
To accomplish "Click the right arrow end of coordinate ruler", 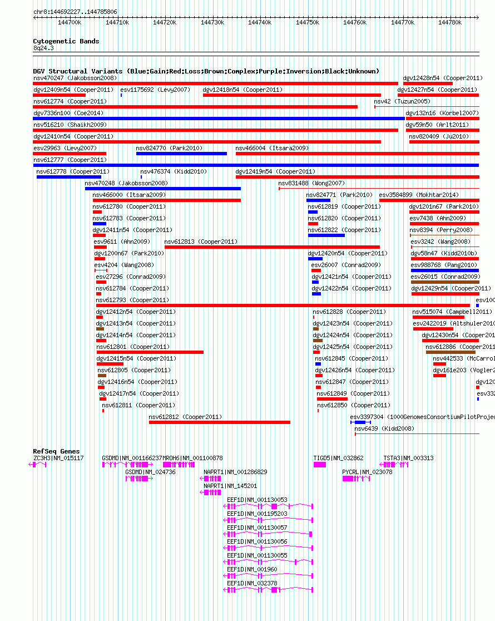I will 478,17.
